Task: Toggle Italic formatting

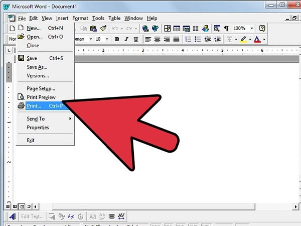Action: pyautogui.click(x=126, y=39)
